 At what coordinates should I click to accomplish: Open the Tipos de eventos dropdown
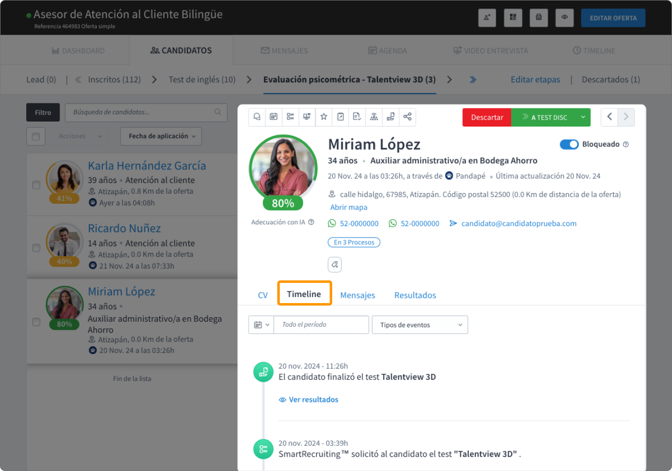pos(420,325)
